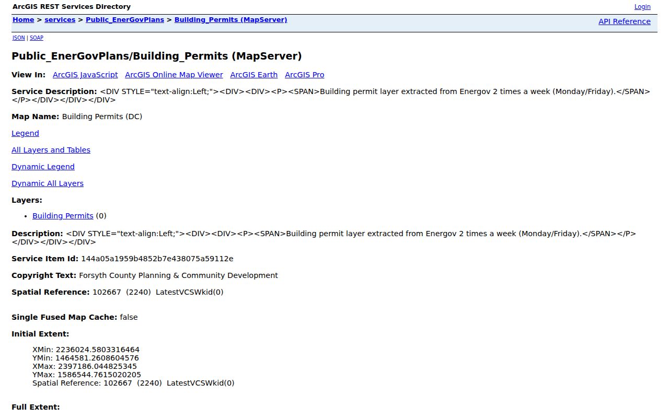Click the Single Fused Map Cache false value
The height and width of the screenshot is (418, 669).
[x=129, y=317]
